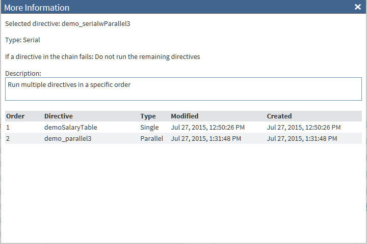Click order number 1 cell

(8, 128)
